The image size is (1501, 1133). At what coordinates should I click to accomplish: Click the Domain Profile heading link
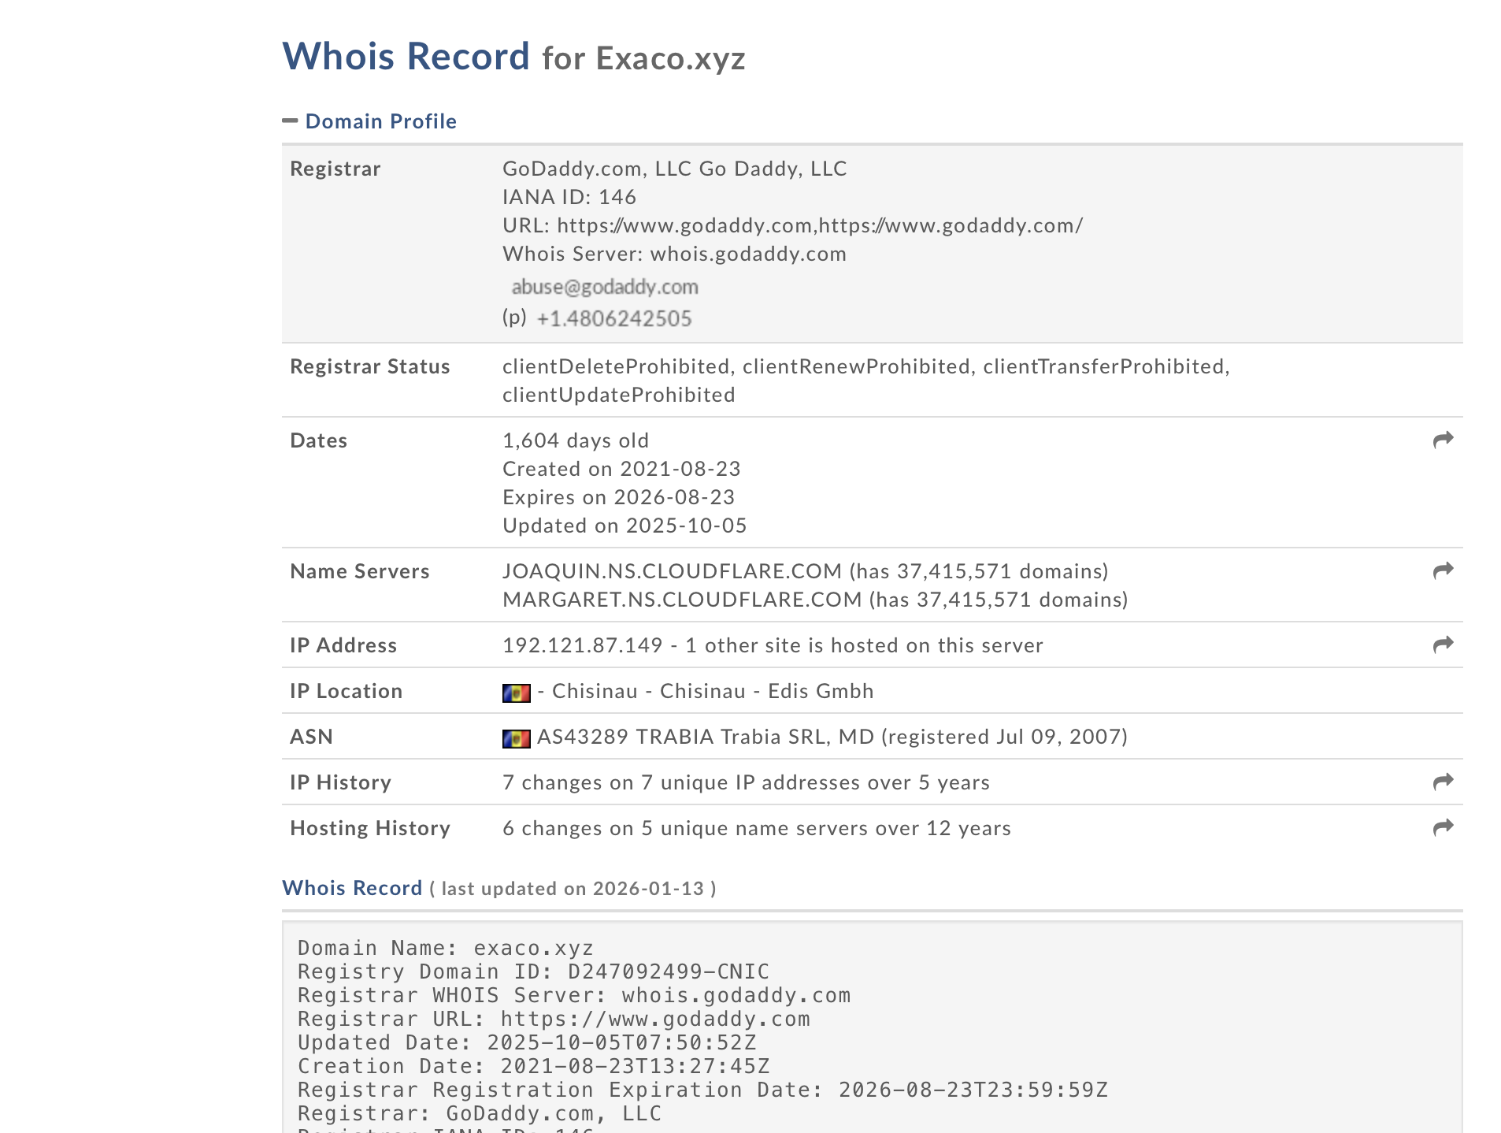tap(380, 121)
